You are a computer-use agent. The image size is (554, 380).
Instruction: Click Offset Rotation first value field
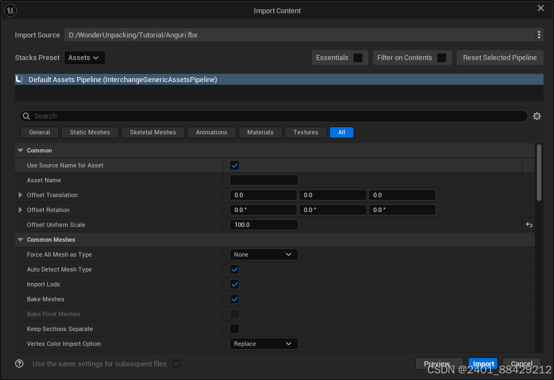tap(263, 210)
